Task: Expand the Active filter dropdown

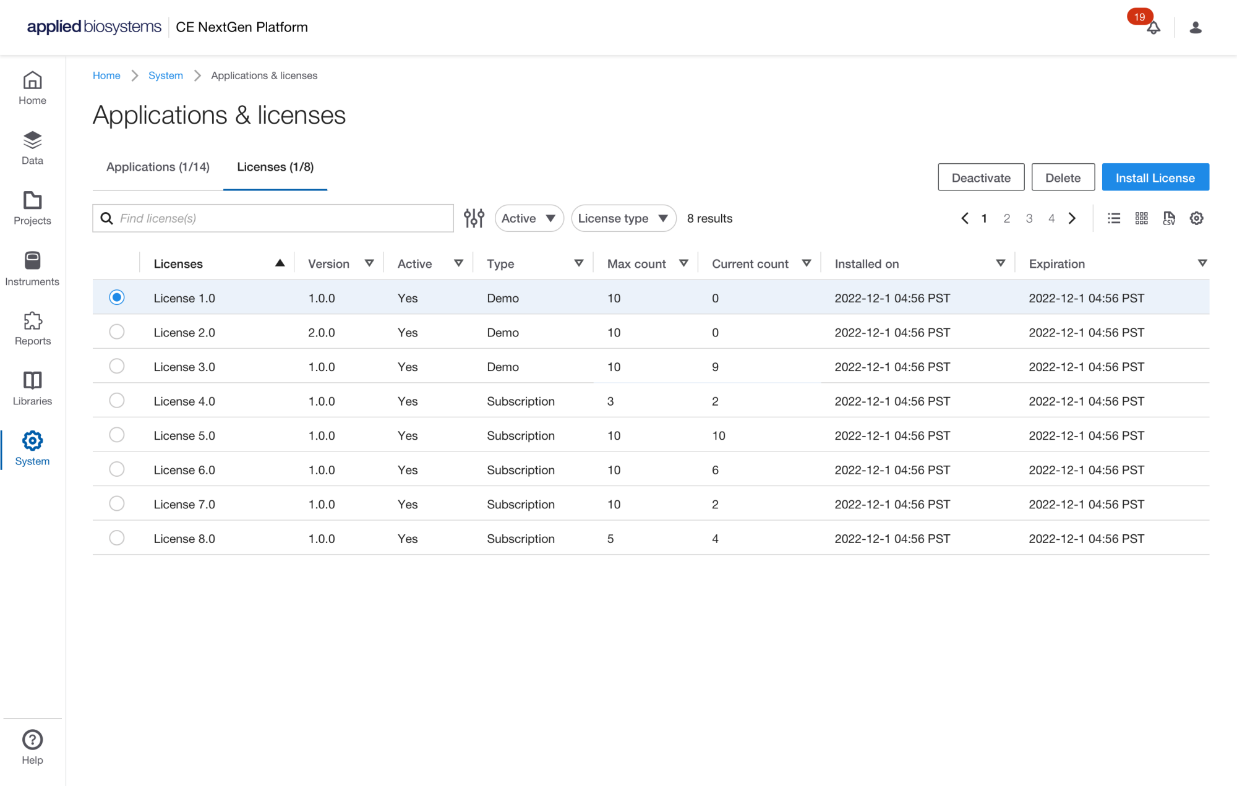Action: tap(529, 218)
